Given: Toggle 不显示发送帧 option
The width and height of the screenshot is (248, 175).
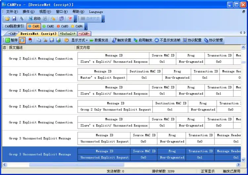Looking at the screenshot, I should tap(167, 40).
